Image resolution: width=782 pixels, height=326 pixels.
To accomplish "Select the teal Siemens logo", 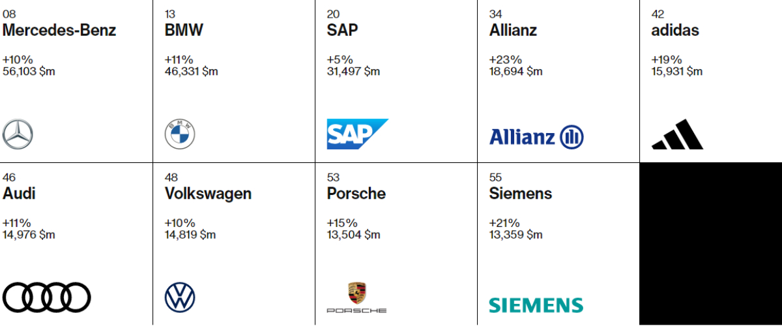I will click(x=536, y=304).
